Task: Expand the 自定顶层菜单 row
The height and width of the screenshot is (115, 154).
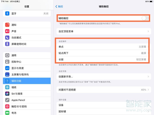Action: click(x=103, y=31)
